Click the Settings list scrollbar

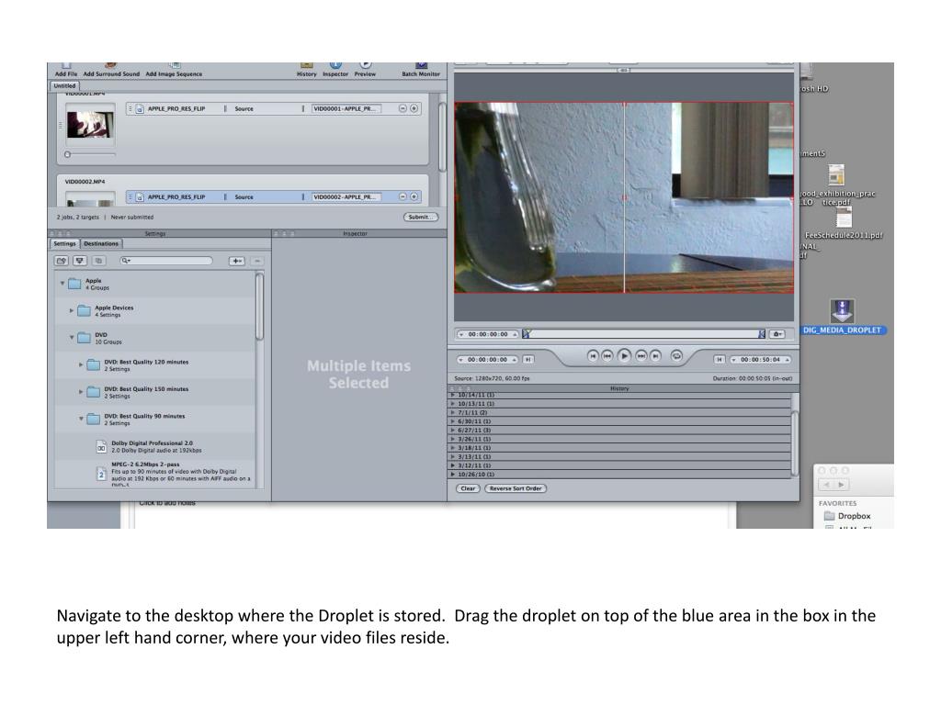pyautogui.click(x=260, y=307)
